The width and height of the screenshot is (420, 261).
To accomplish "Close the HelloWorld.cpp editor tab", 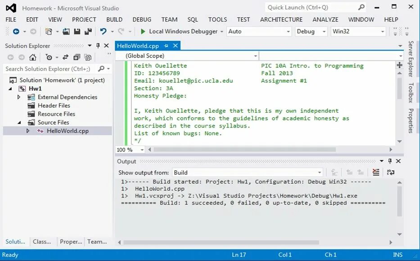I will point(176,46).
